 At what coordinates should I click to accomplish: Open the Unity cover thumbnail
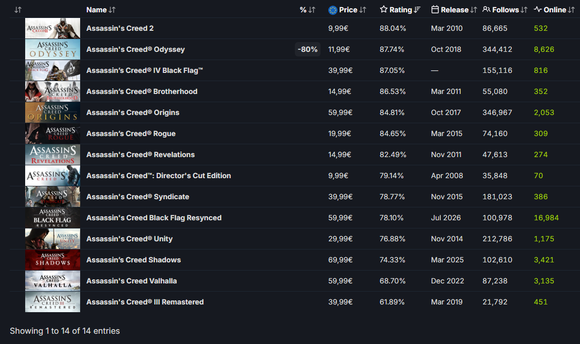coord(52,239)
